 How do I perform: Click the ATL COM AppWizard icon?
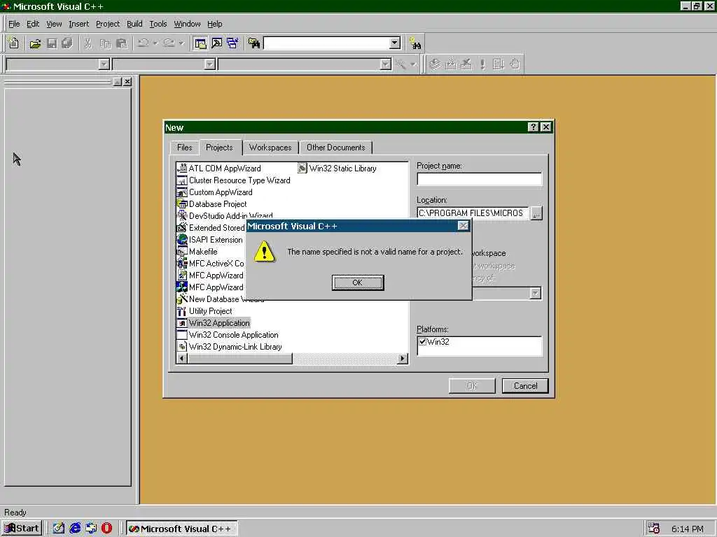pos(181,168)
